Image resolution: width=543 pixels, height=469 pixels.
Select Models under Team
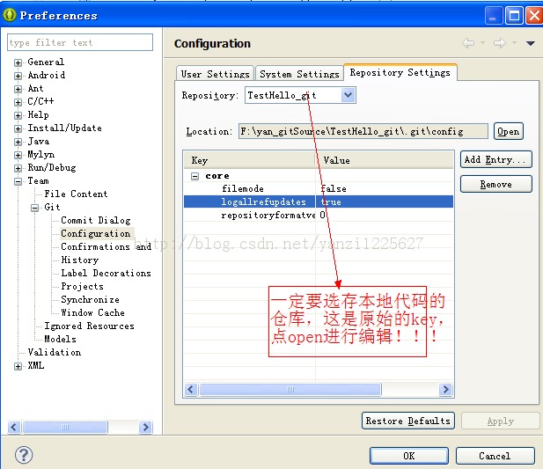(60, 339)
